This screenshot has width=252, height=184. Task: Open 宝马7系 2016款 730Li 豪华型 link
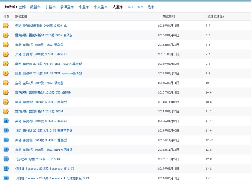[x=39, y=45]
